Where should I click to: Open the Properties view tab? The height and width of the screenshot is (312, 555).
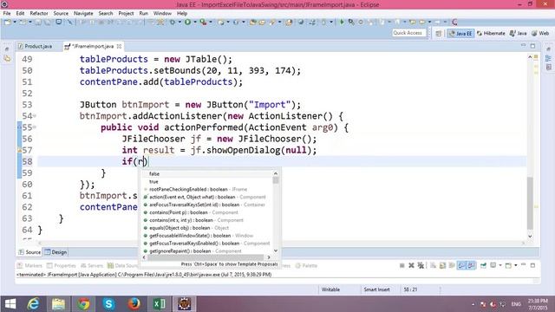pyautogui.click(x=62, y=266)
